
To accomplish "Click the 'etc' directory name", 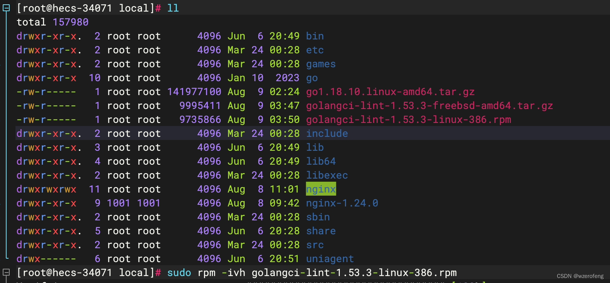I will point(315,50).
